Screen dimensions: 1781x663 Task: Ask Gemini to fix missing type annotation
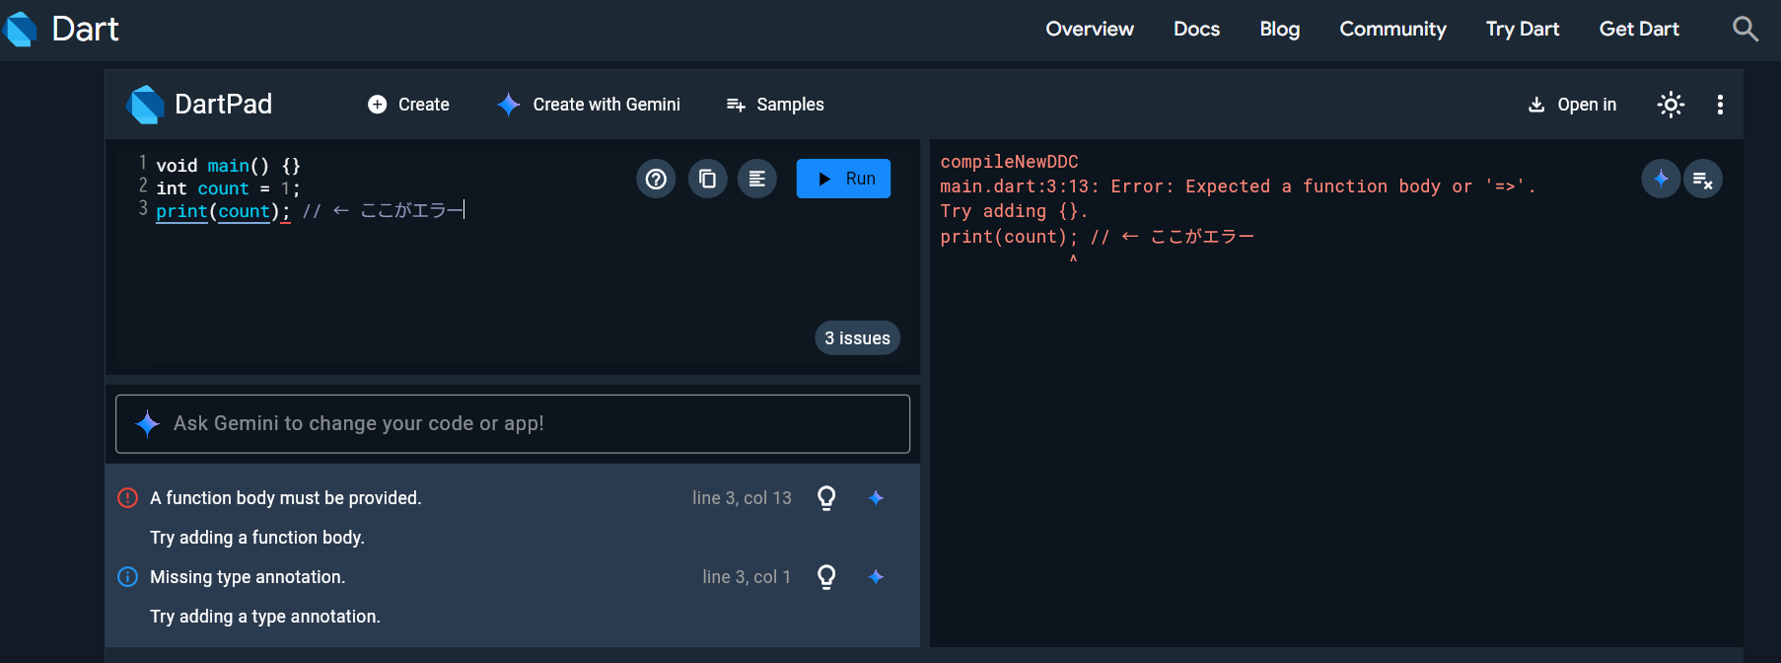coord(876,577)
